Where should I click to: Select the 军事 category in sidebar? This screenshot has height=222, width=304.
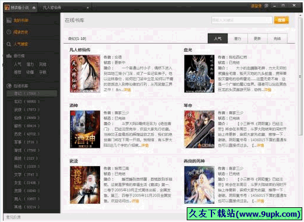27,142
